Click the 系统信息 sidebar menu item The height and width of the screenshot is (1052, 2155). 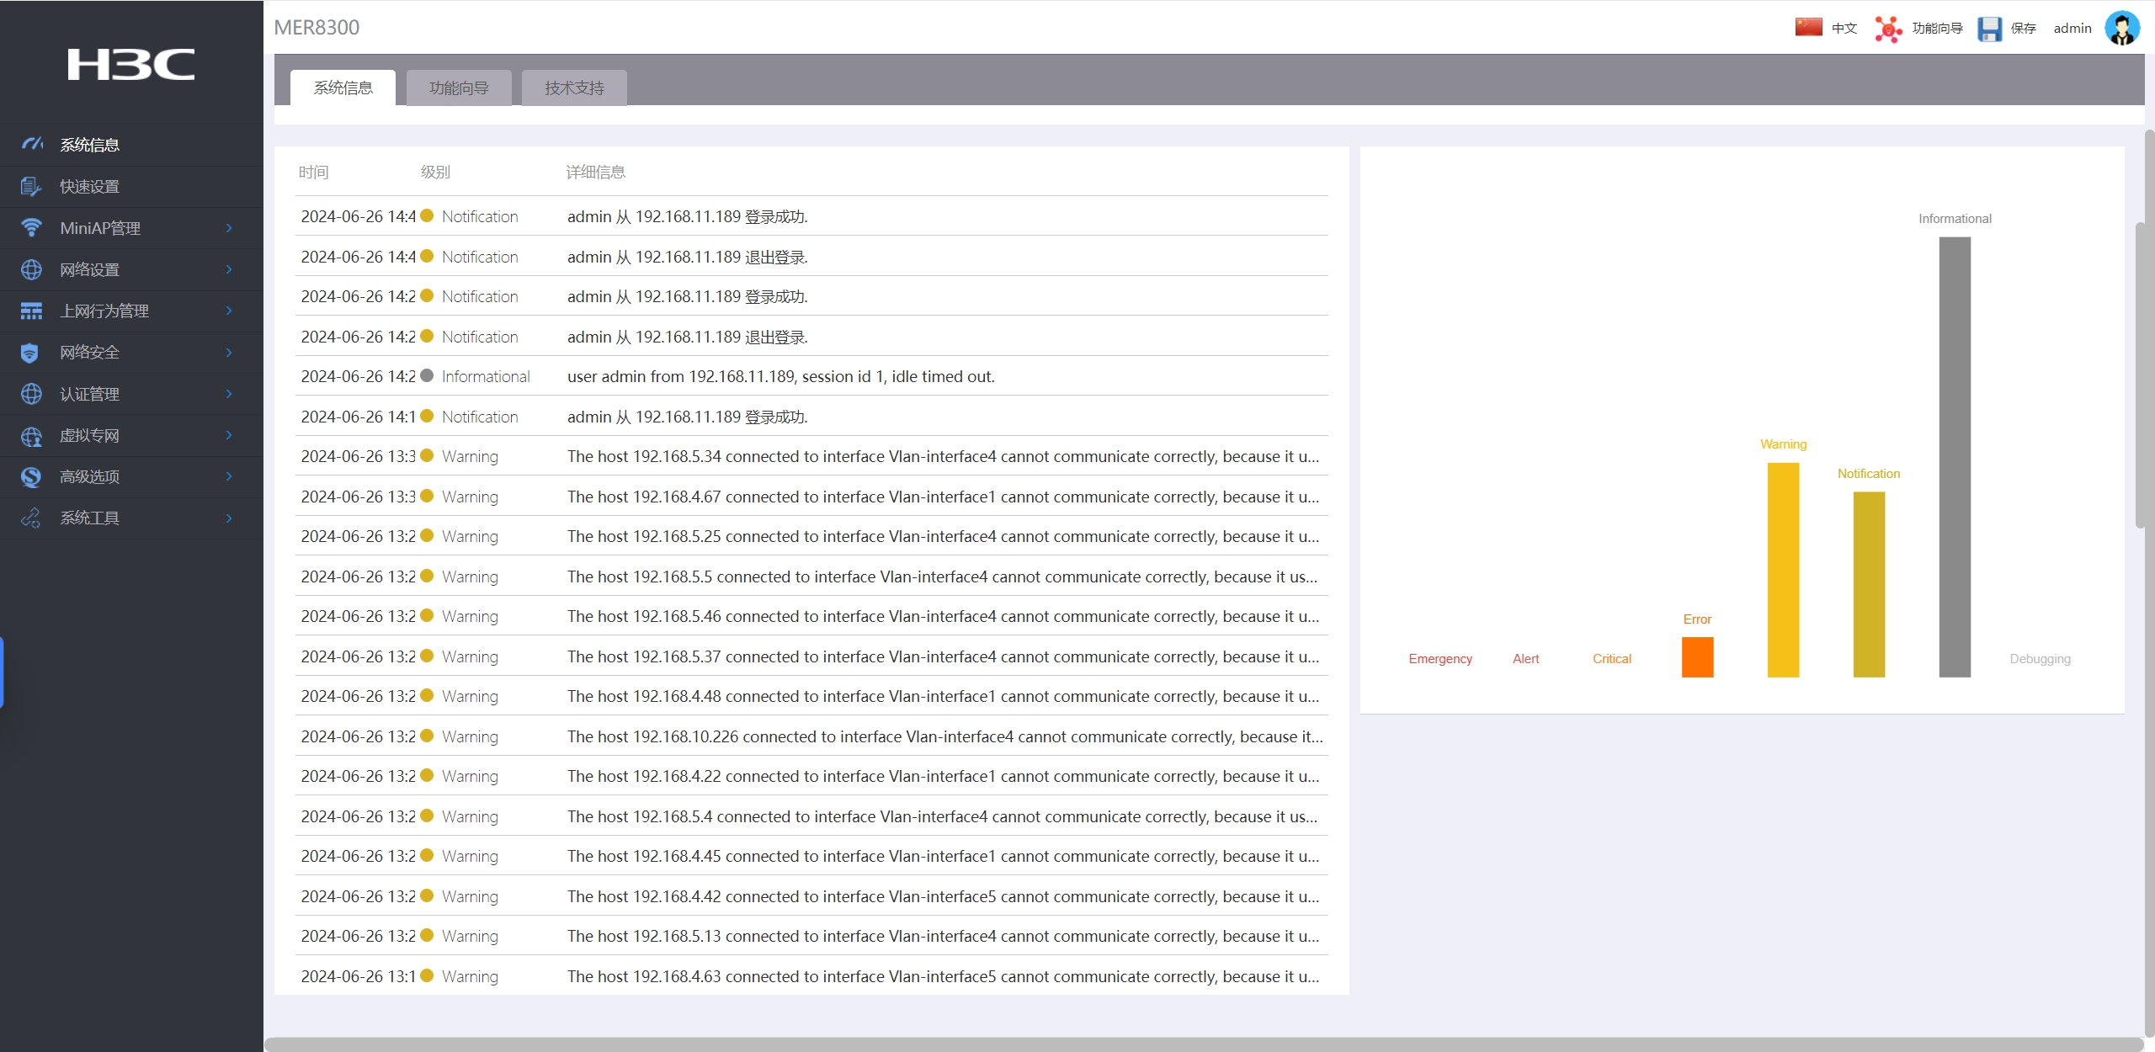90,145
